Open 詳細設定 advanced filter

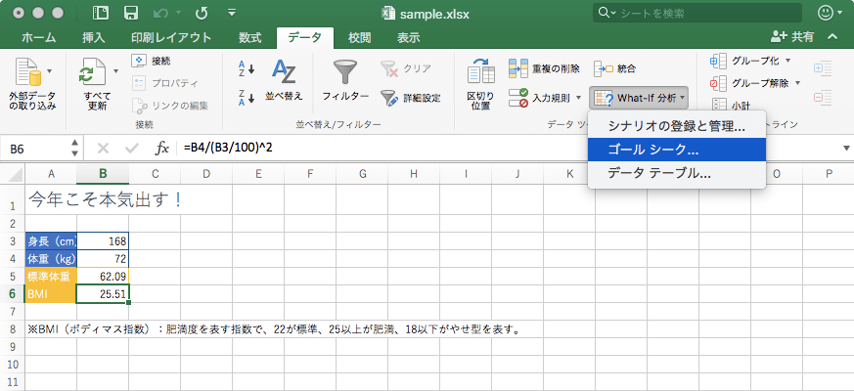coord(411,98)
